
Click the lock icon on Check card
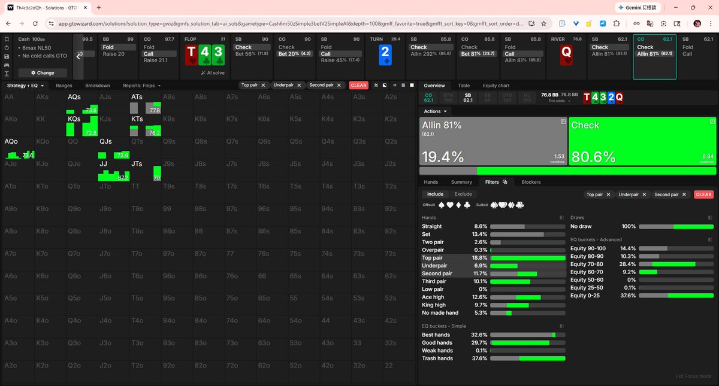[x=711, y=121]
